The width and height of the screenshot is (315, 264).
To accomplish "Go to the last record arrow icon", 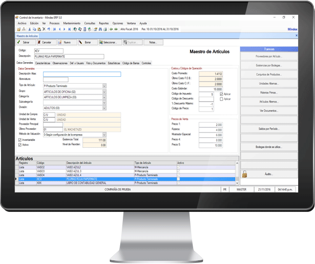I will click(x=69, y=29).
